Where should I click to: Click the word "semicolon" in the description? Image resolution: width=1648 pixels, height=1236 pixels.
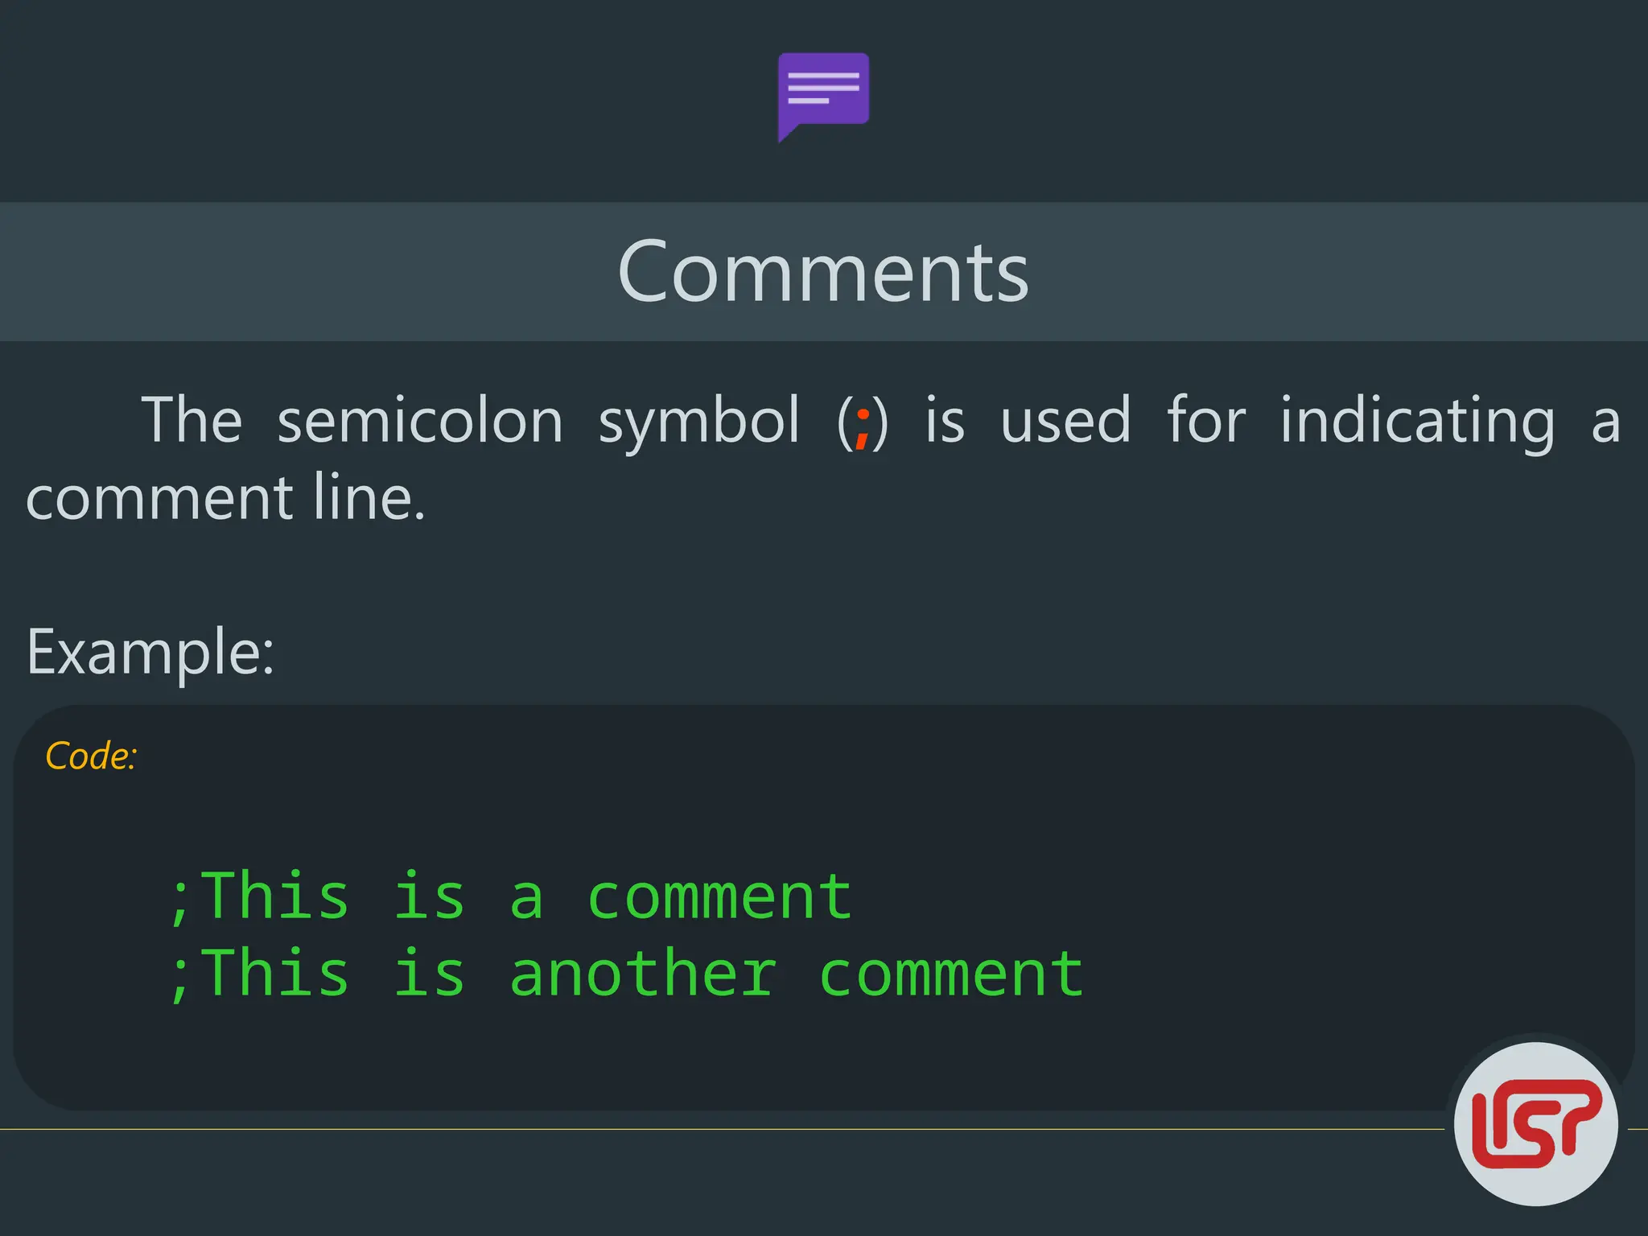(419, 421)
